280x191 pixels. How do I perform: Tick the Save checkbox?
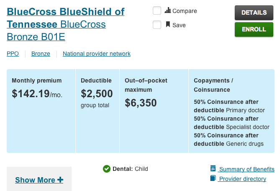[x=157, y=25]
